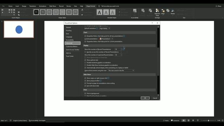224x126 pixels.
Task: Click the Shape Fill icon
Action: coord(82,10)
